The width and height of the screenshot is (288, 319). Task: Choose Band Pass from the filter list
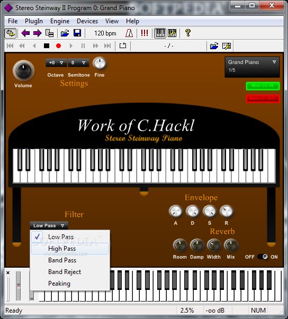click(70, 260)
